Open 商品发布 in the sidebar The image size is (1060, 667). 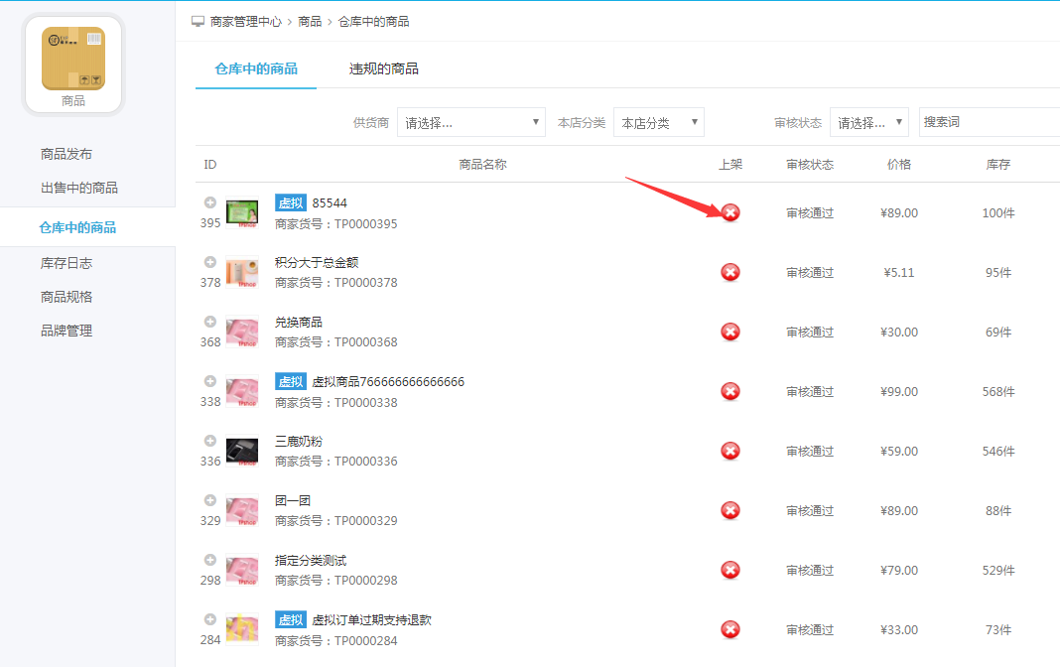pyautogui.click(x=66, y=154)
